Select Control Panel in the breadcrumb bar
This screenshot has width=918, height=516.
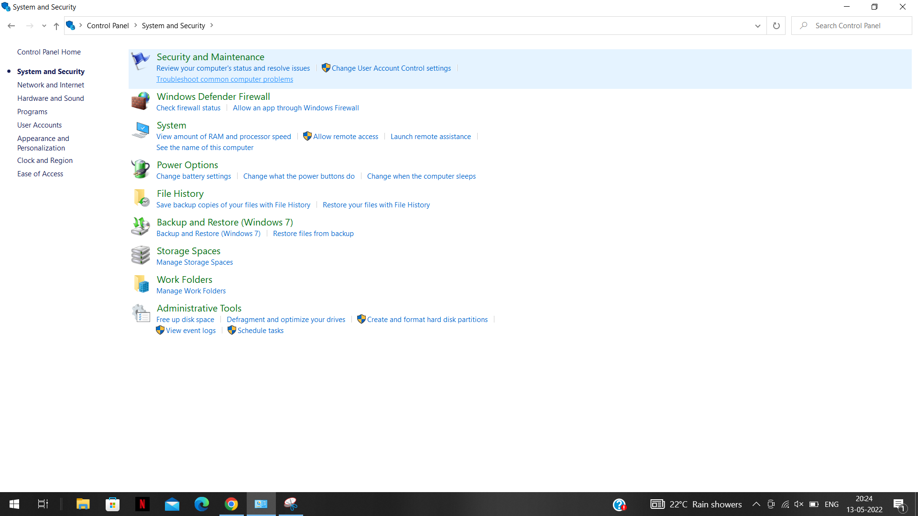tap(108, 25)
